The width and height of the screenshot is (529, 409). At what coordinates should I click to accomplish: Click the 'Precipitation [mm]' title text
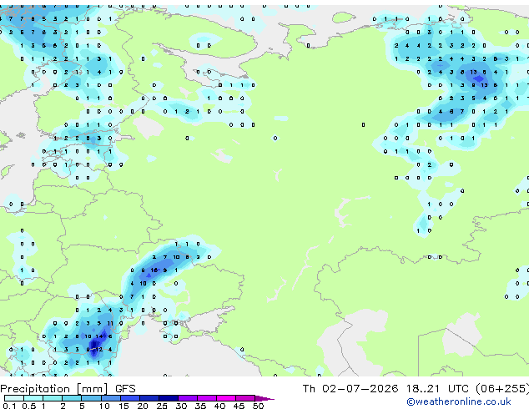pos(54,389)
